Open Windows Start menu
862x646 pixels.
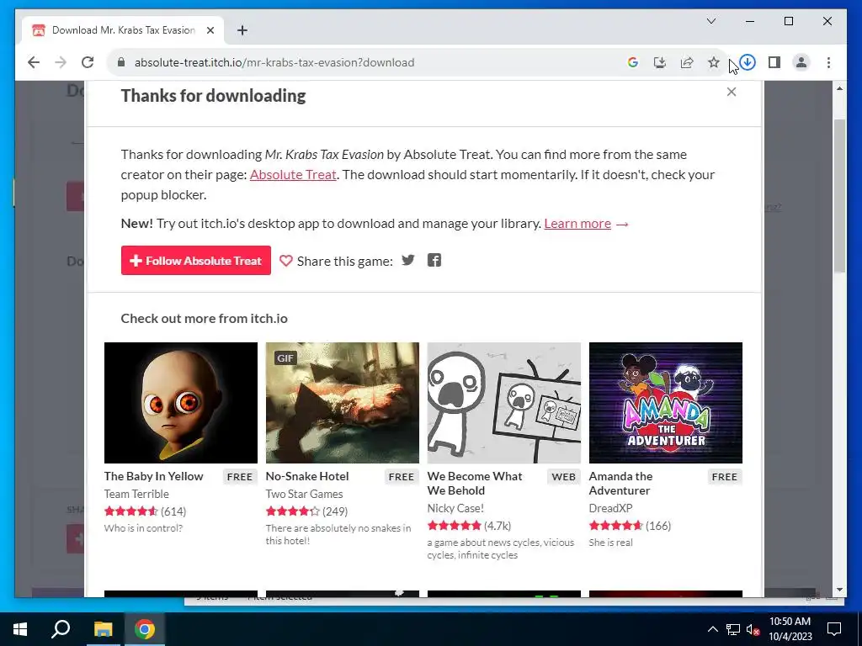point(20,629)
